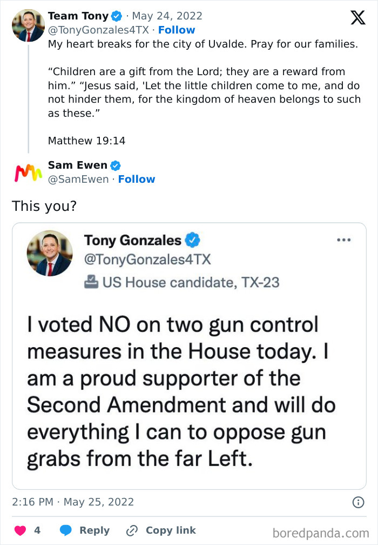The image size is (378, 545).
Task: Click Sam Ewen's colorful avatar
Action: (x=28, y=172)
